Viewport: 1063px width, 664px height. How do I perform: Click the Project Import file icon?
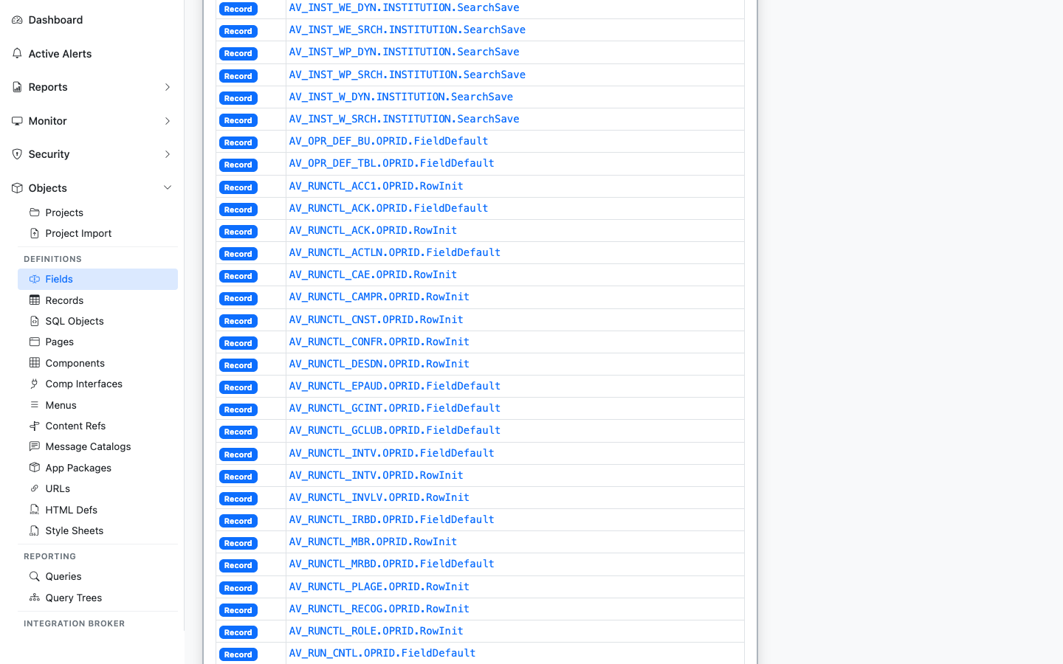35,233
